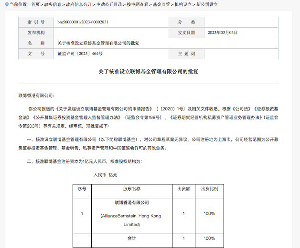Click paragraph beginning 二、核准联博基金注册资本

85,162
